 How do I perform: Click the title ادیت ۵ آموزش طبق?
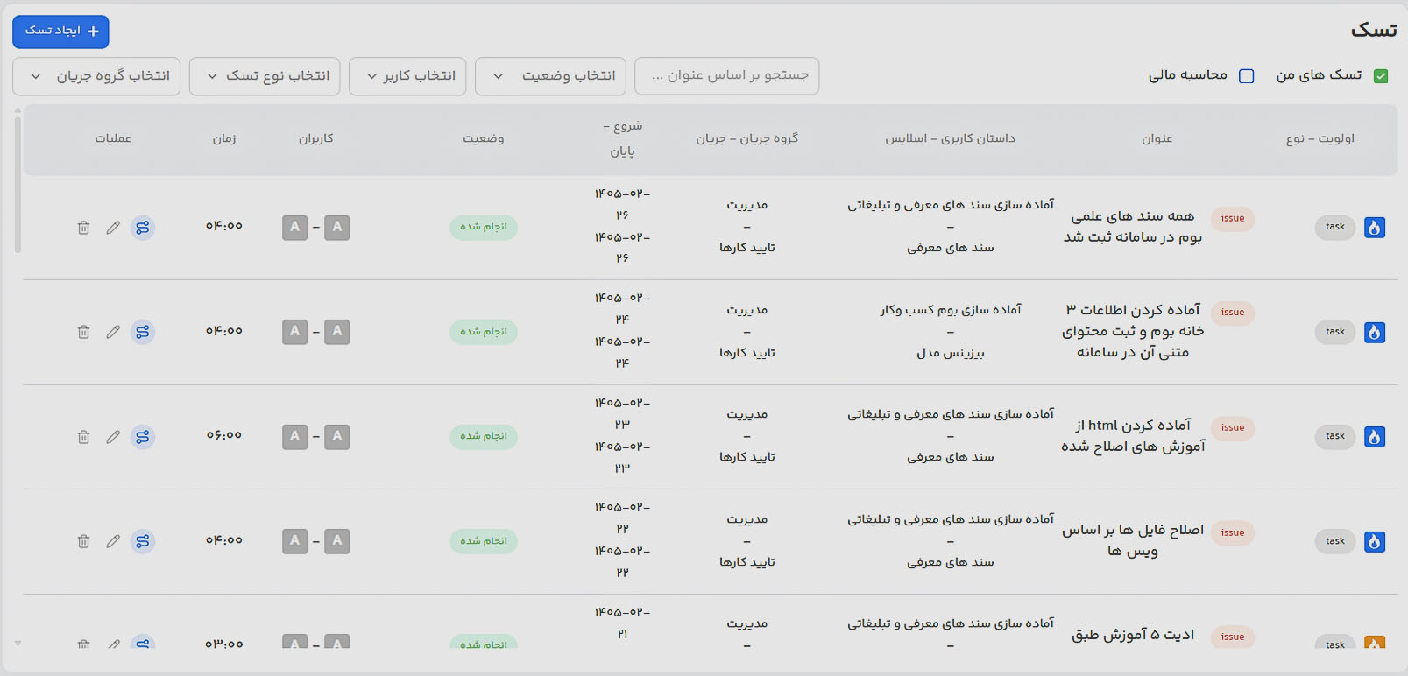click(x=1133, y=635)
